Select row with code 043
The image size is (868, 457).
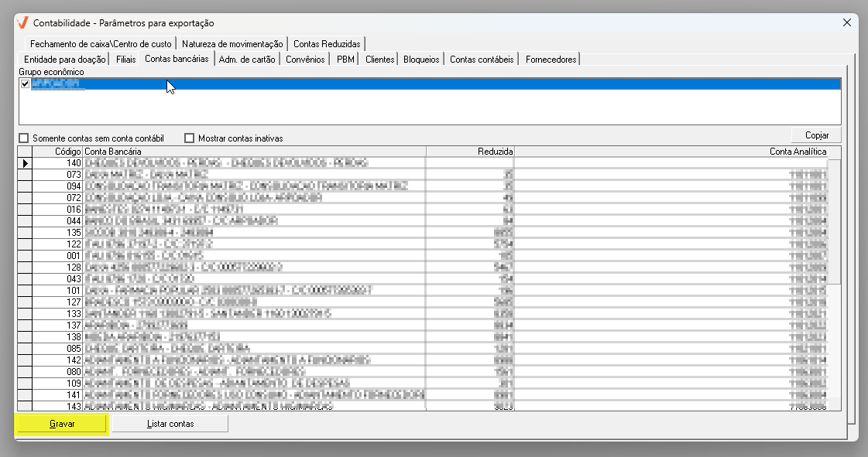tap(423, 279)
